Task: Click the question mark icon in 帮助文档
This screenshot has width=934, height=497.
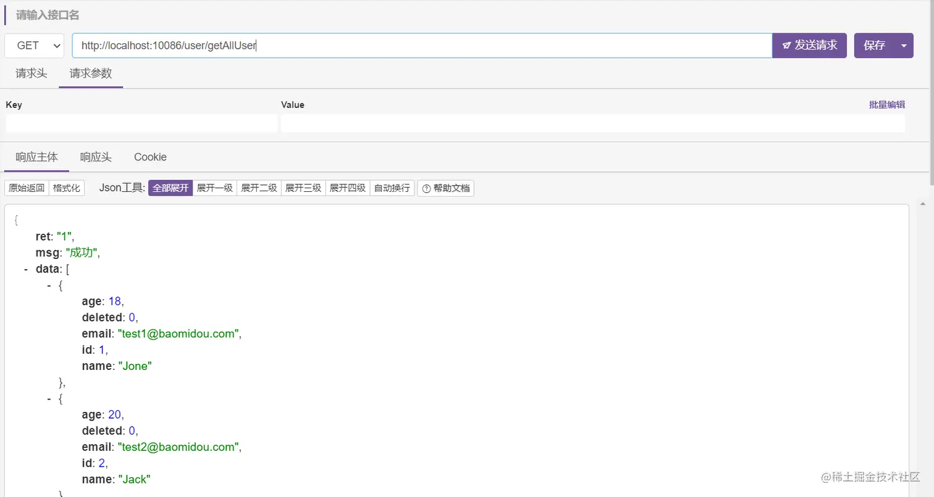Action: 426,189
